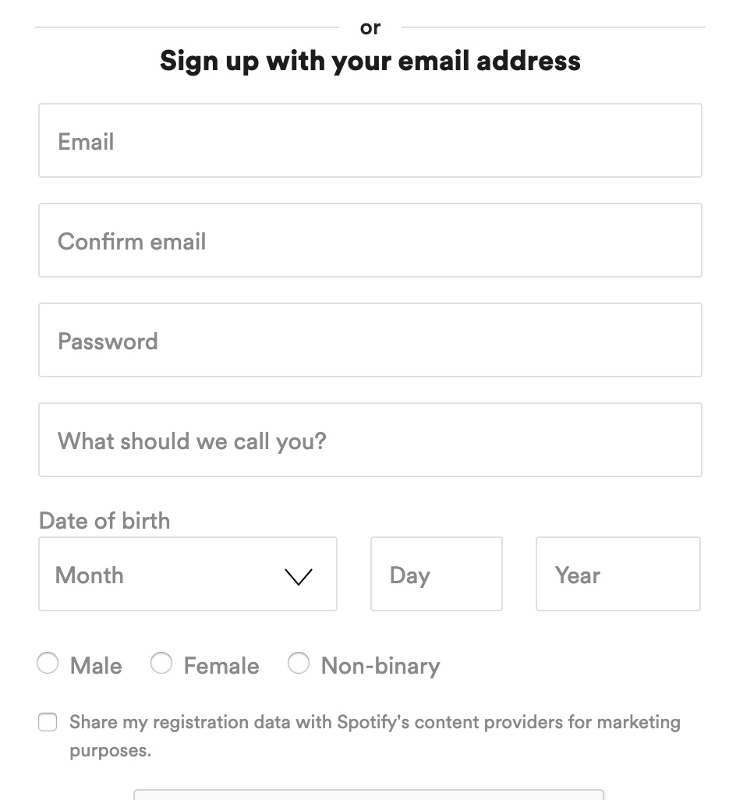
Task: Click the Password input field
Action: tap(370, 340)
